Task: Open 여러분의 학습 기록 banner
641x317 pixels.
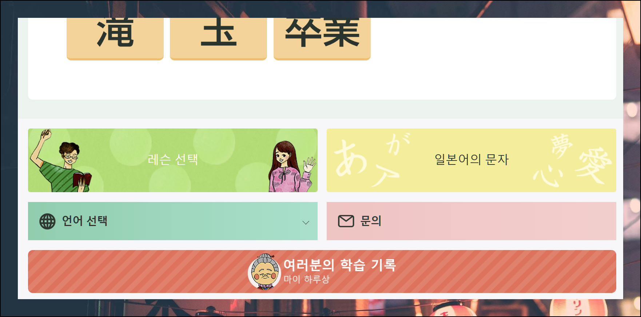Action: (x=322, y=272)
